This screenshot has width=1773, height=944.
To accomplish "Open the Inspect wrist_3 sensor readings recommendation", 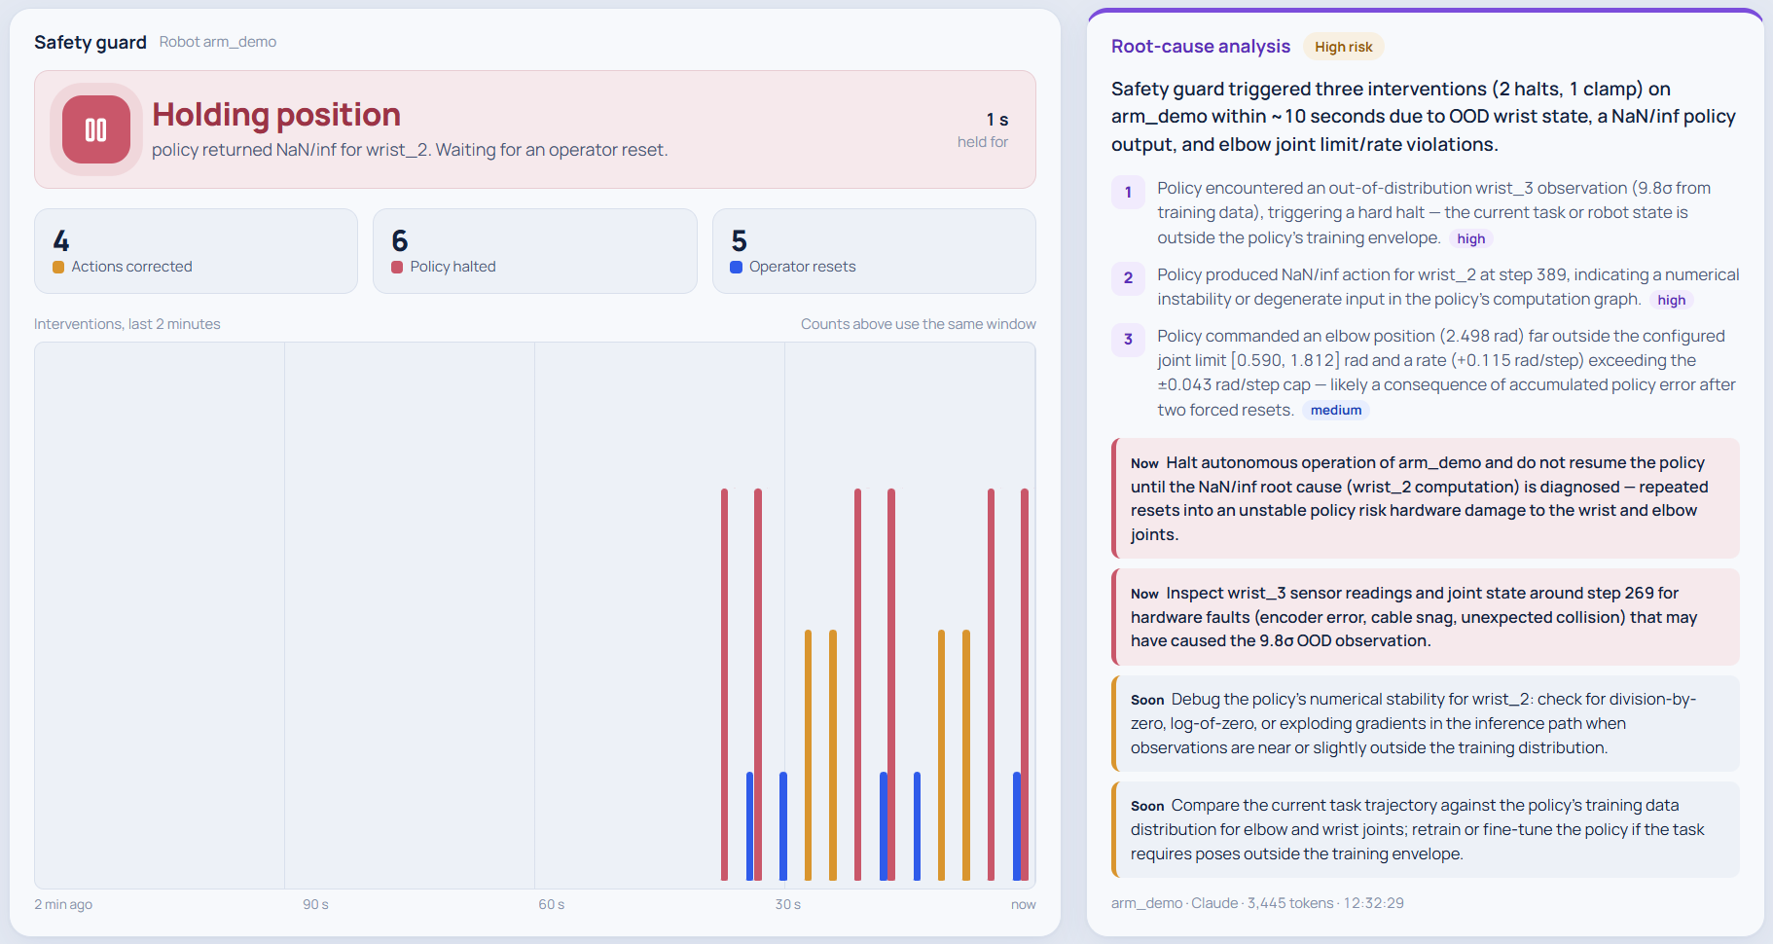I will point(1426,617).
